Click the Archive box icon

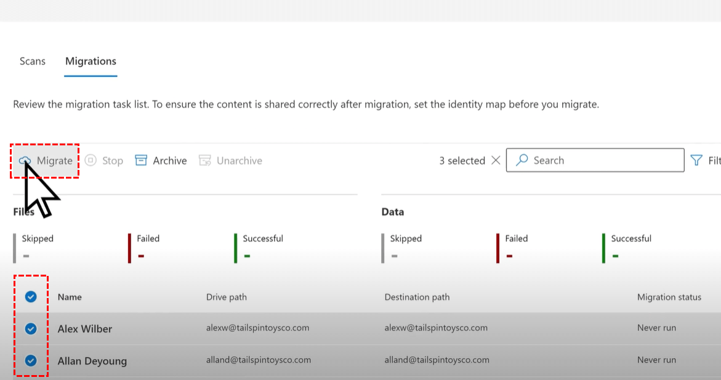(141, 161)
